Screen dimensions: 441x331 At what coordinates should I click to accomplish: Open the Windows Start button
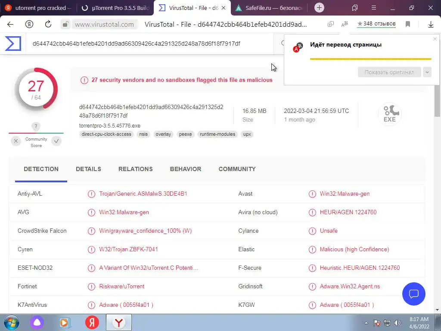point(11,322)
